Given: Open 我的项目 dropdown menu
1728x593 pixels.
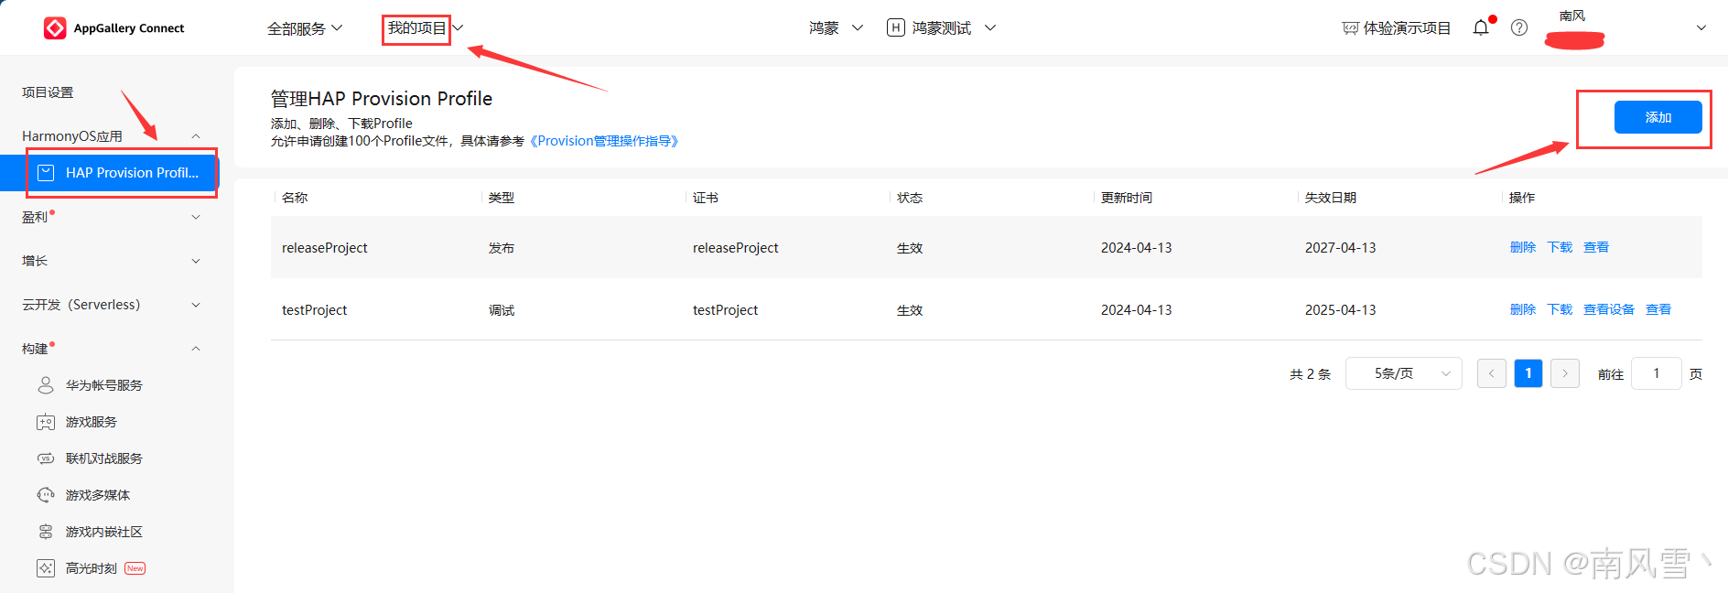Looking at the screenshot, I should click(x=426, y=28).
